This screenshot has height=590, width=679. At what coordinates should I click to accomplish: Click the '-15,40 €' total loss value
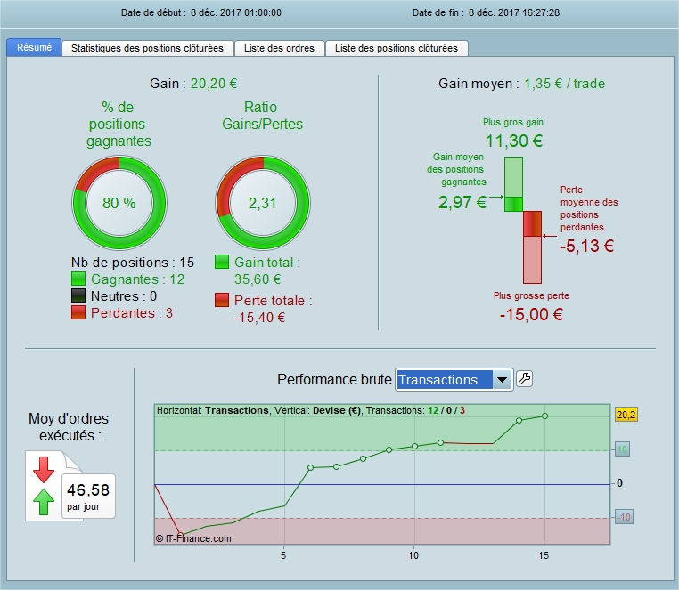[x=260, y=318]
